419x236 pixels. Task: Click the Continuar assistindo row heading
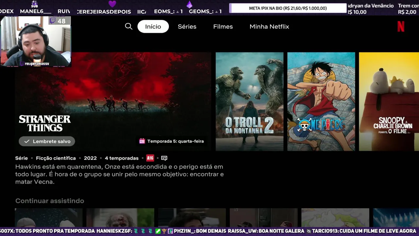pyautogui.click(x=50, y=201)
